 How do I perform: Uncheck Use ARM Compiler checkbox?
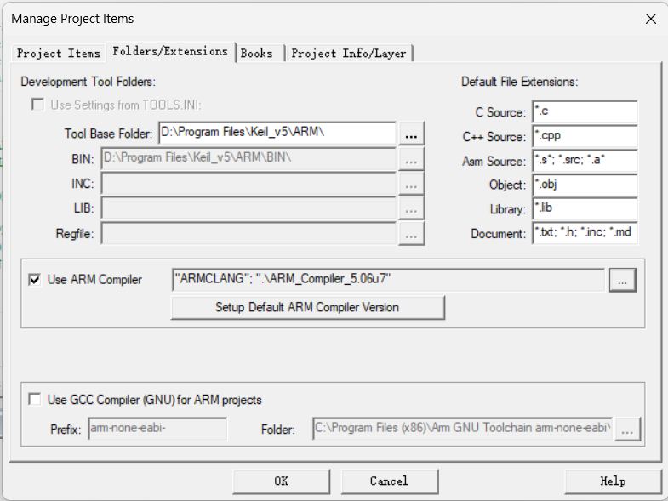point(35,280)
